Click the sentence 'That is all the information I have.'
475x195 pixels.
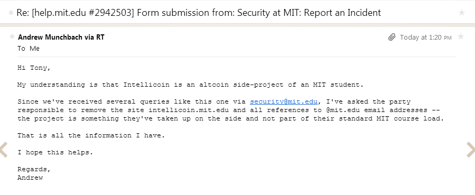tap(91, 135)
